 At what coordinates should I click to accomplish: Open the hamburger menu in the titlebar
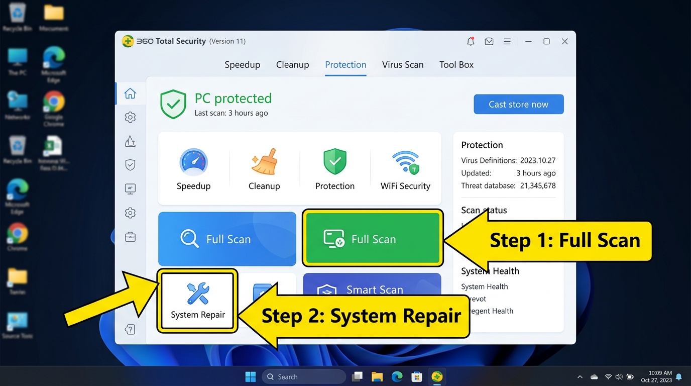(x=507, y=41)
